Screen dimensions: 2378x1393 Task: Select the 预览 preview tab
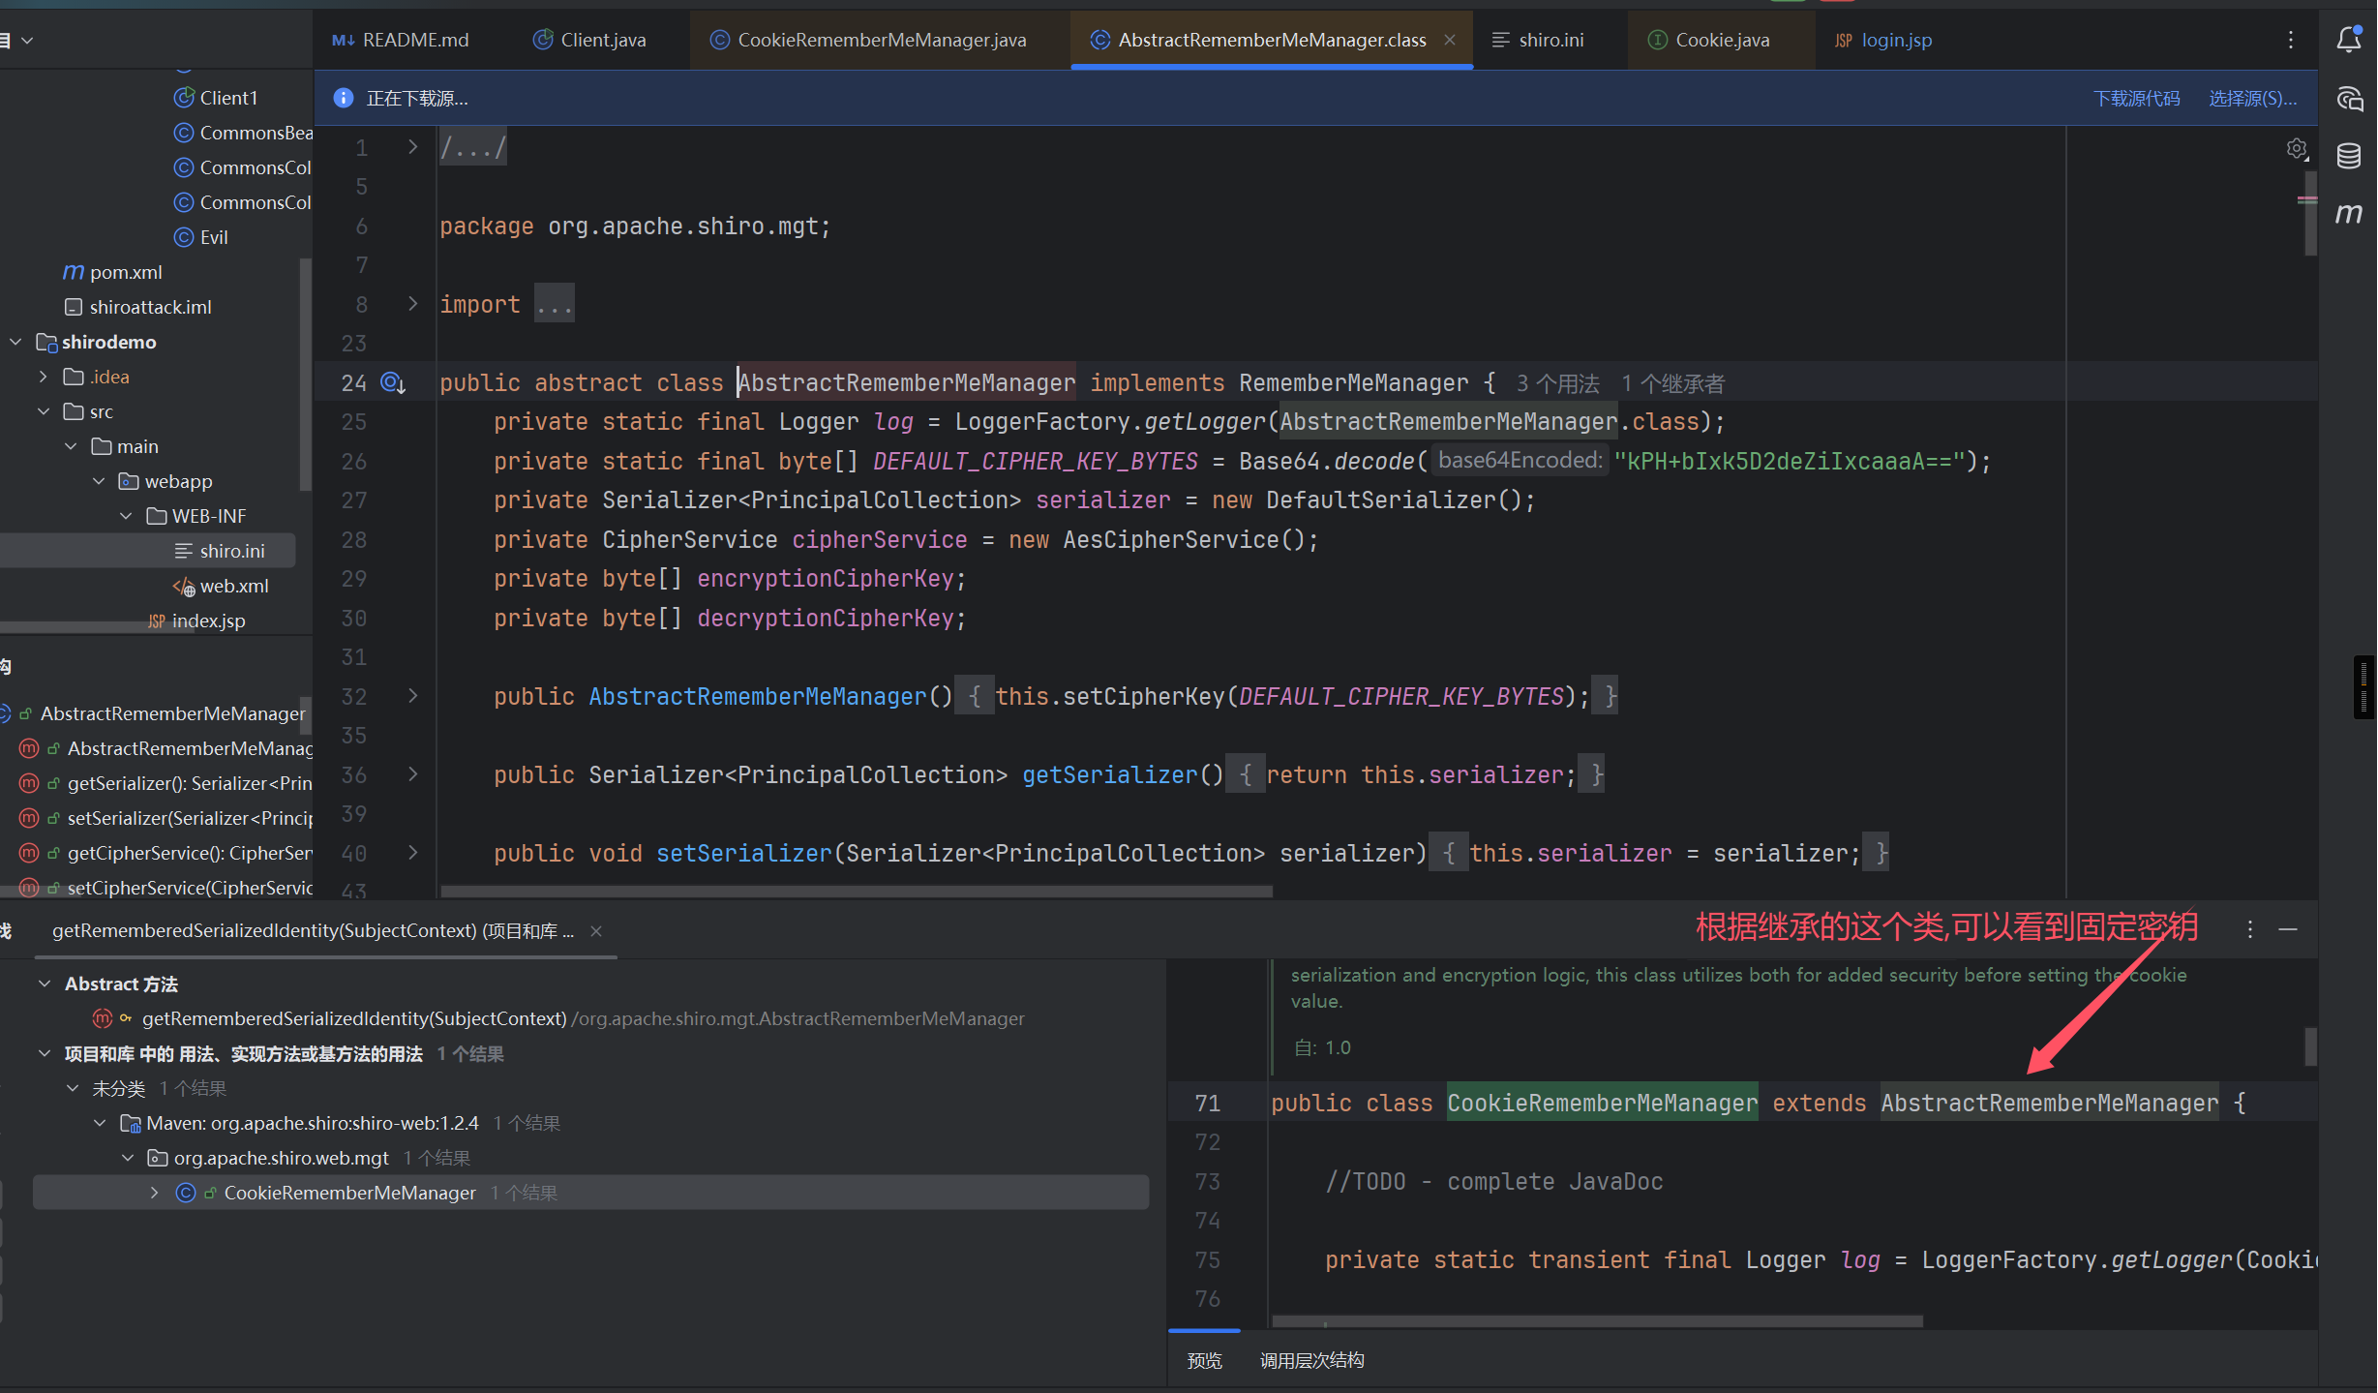coord(1204,1360)
